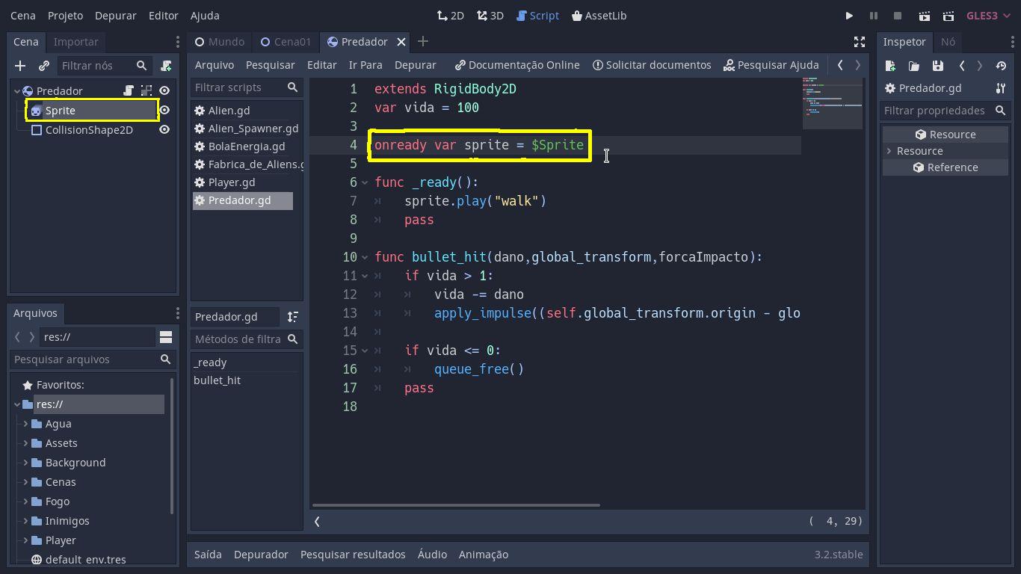Click the Stop scene button
The width and height of the screenshot is (1021, 574).
click(898, 16)
